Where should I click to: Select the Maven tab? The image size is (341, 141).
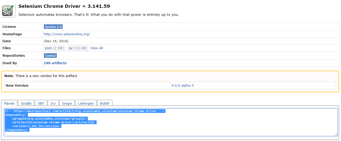9,103
